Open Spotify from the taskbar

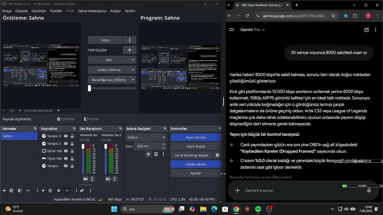coord(258,209)
